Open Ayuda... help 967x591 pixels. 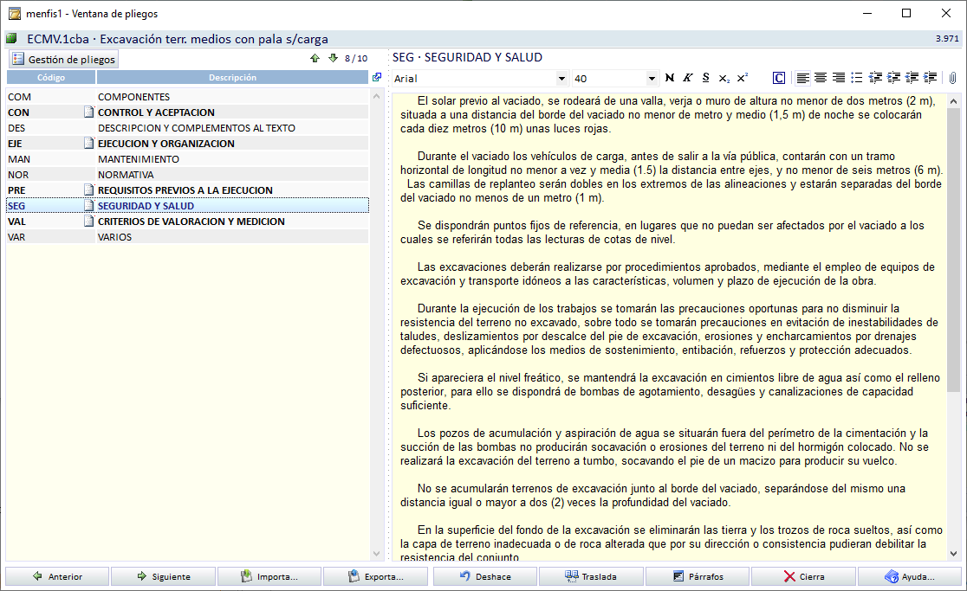(910, 576)
